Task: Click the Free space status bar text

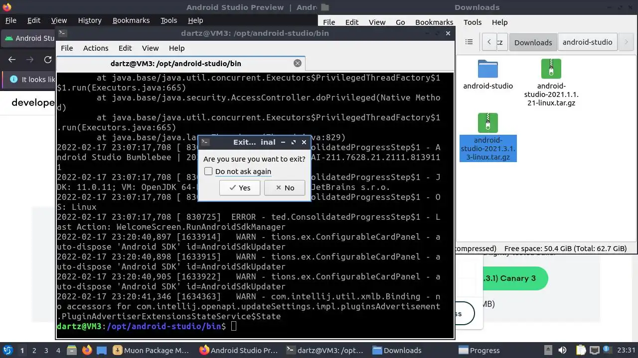Action: tap(565, 248)
